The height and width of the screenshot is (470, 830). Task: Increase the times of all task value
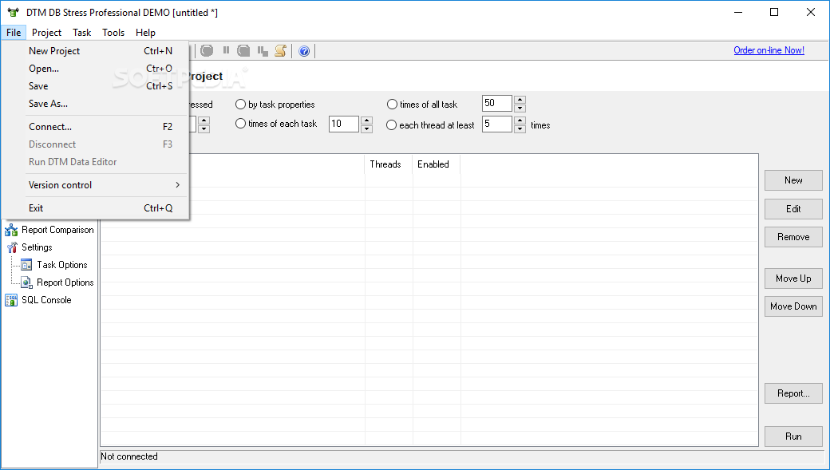tap(520, 100)
